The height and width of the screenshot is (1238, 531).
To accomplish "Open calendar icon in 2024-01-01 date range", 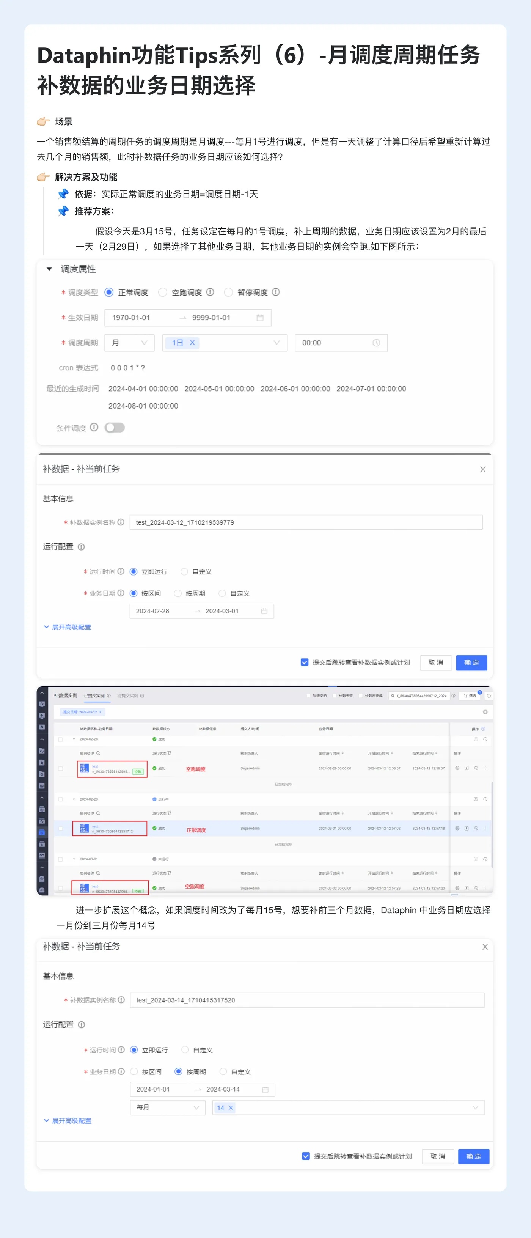I will (x=265, y=1090).
